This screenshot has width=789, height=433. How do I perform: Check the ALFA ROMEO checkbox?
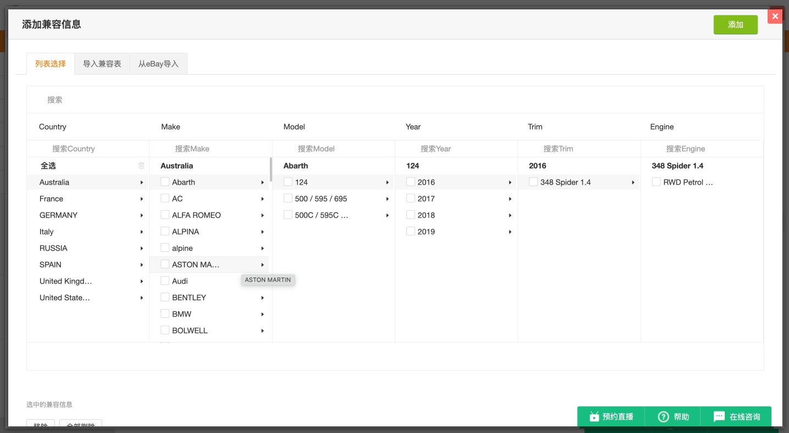pyautogui.click(x=165, y=215)
